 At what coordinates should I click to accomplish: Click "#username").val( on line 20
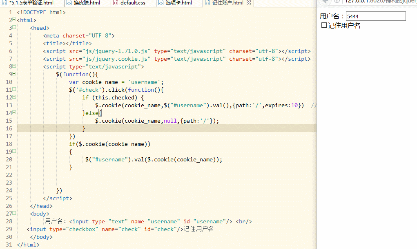tap(119, 159)
